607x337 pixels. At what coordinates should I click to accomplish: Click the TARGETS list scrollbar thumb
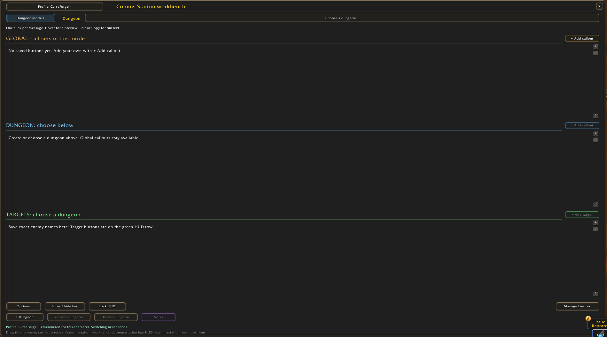click(595, 229)
